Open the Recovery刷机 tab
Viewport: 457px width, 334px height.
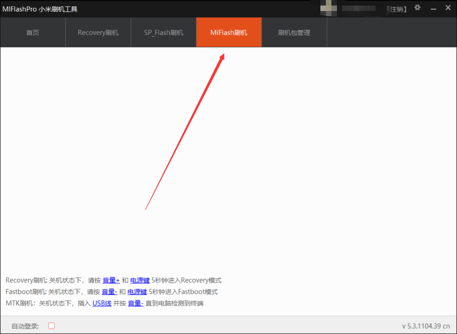click(98, 33)
